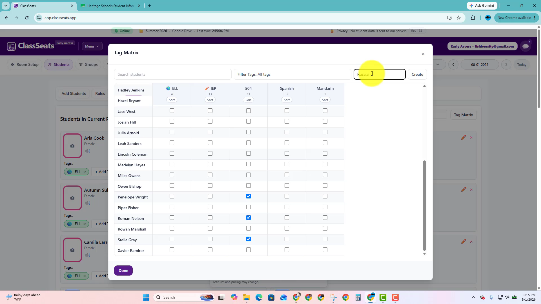Check IEP for Miles Owens

210,175
